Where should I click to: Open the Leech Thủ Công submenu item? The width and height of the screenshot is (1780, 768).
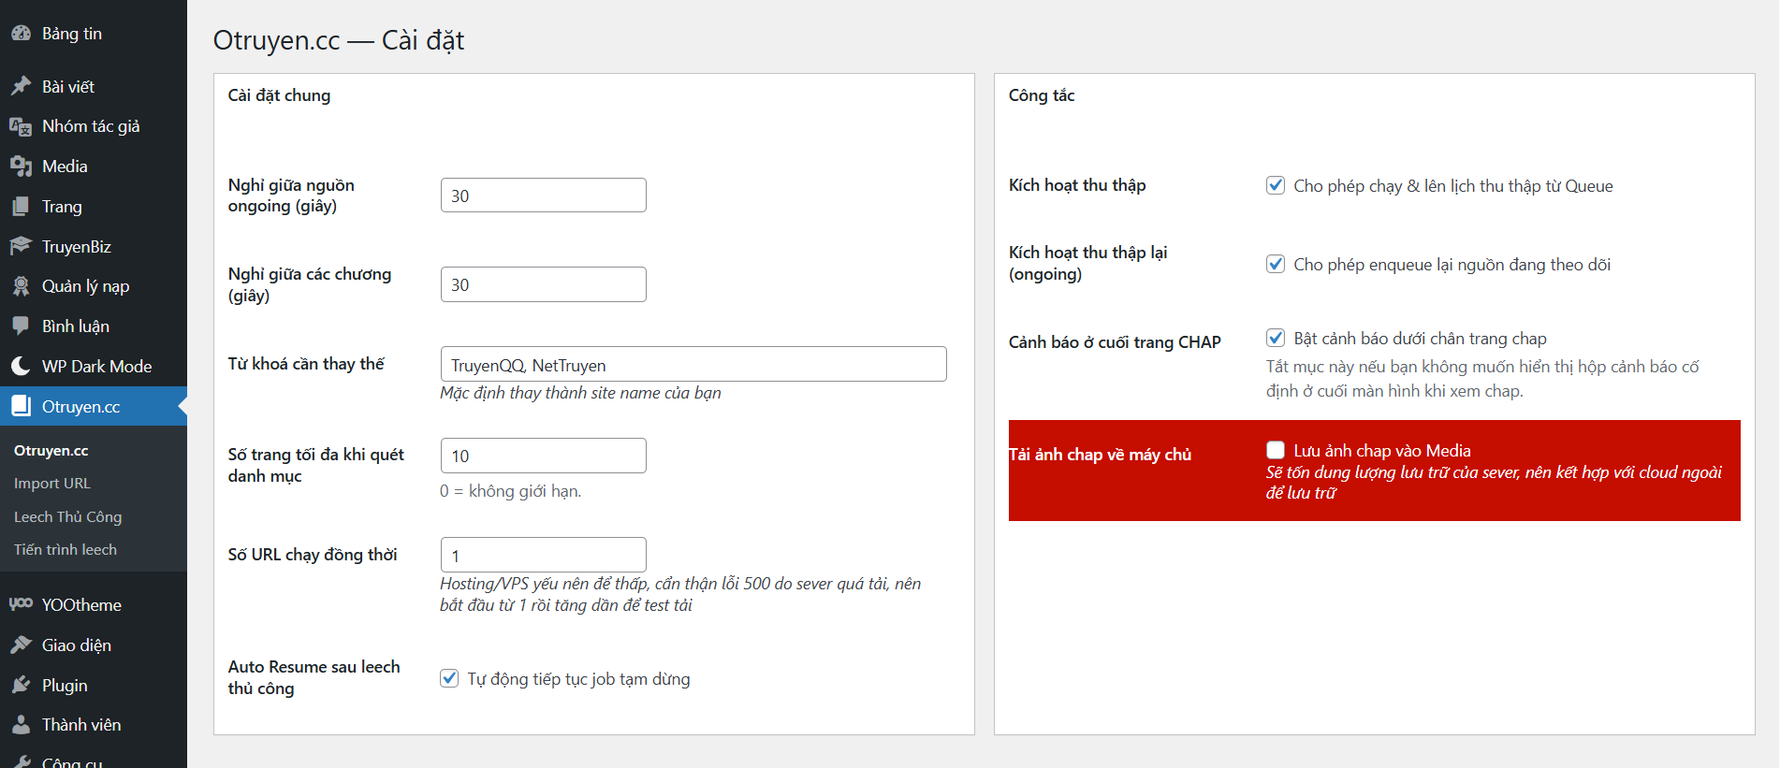pos(67,516)
